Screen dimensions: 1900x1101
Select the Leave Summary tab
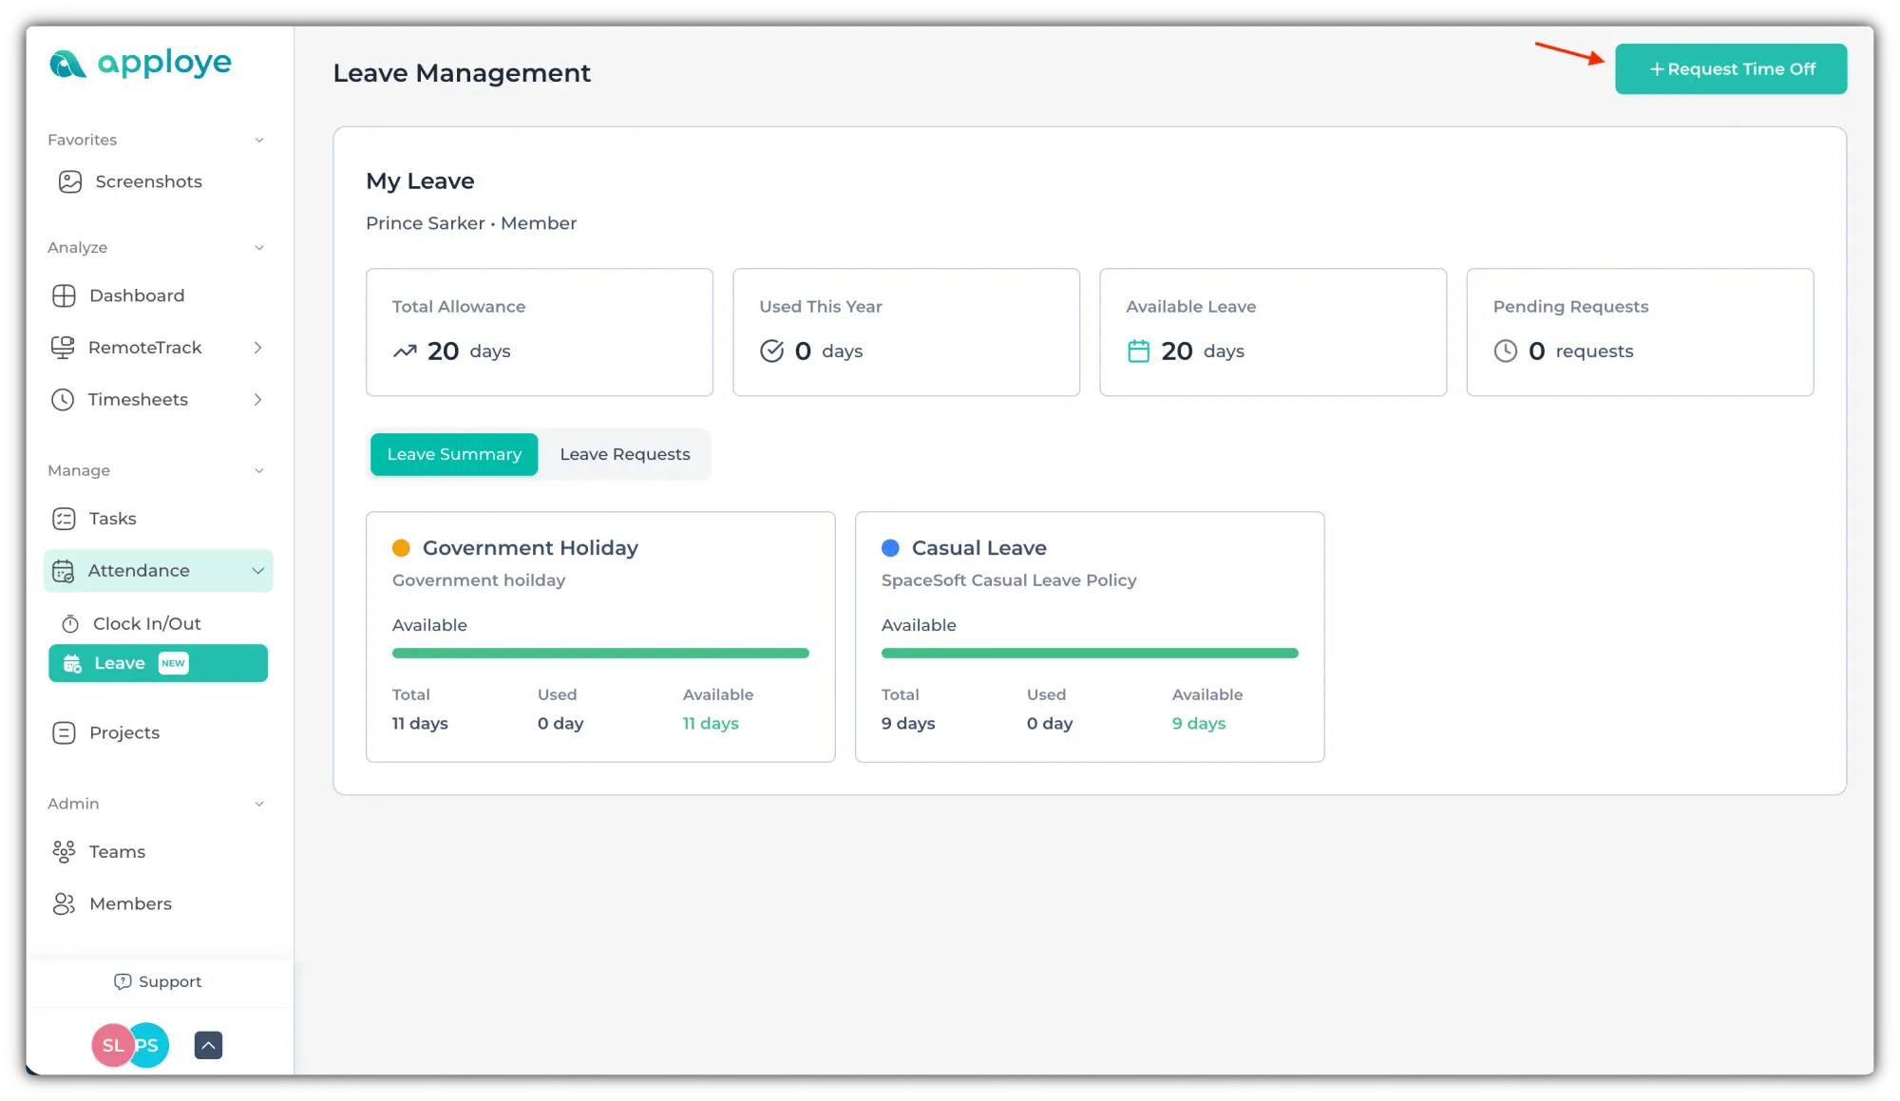(454, 454)
